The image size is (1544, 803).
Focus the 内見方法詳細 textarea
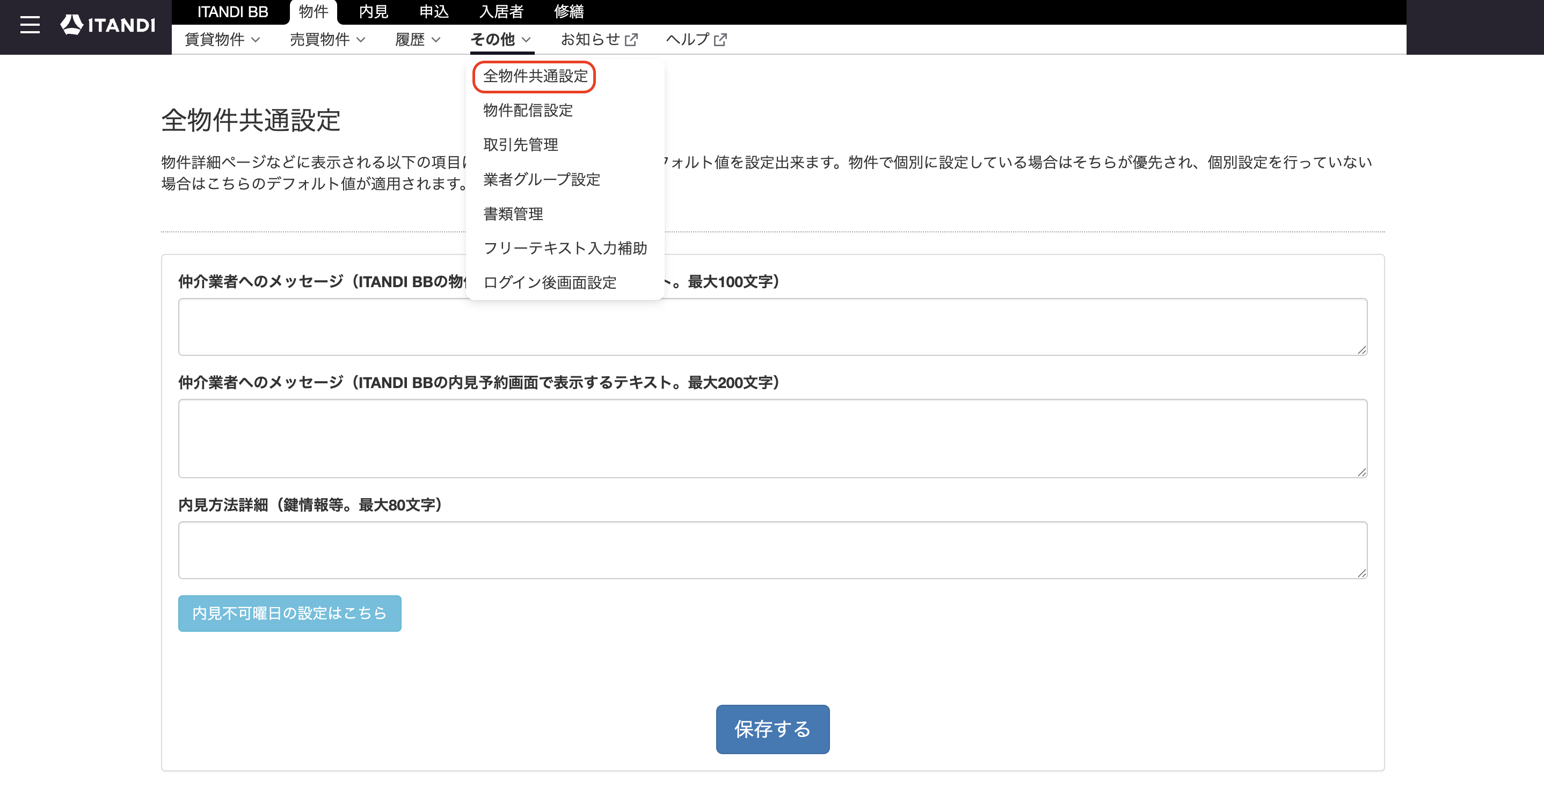773,550
